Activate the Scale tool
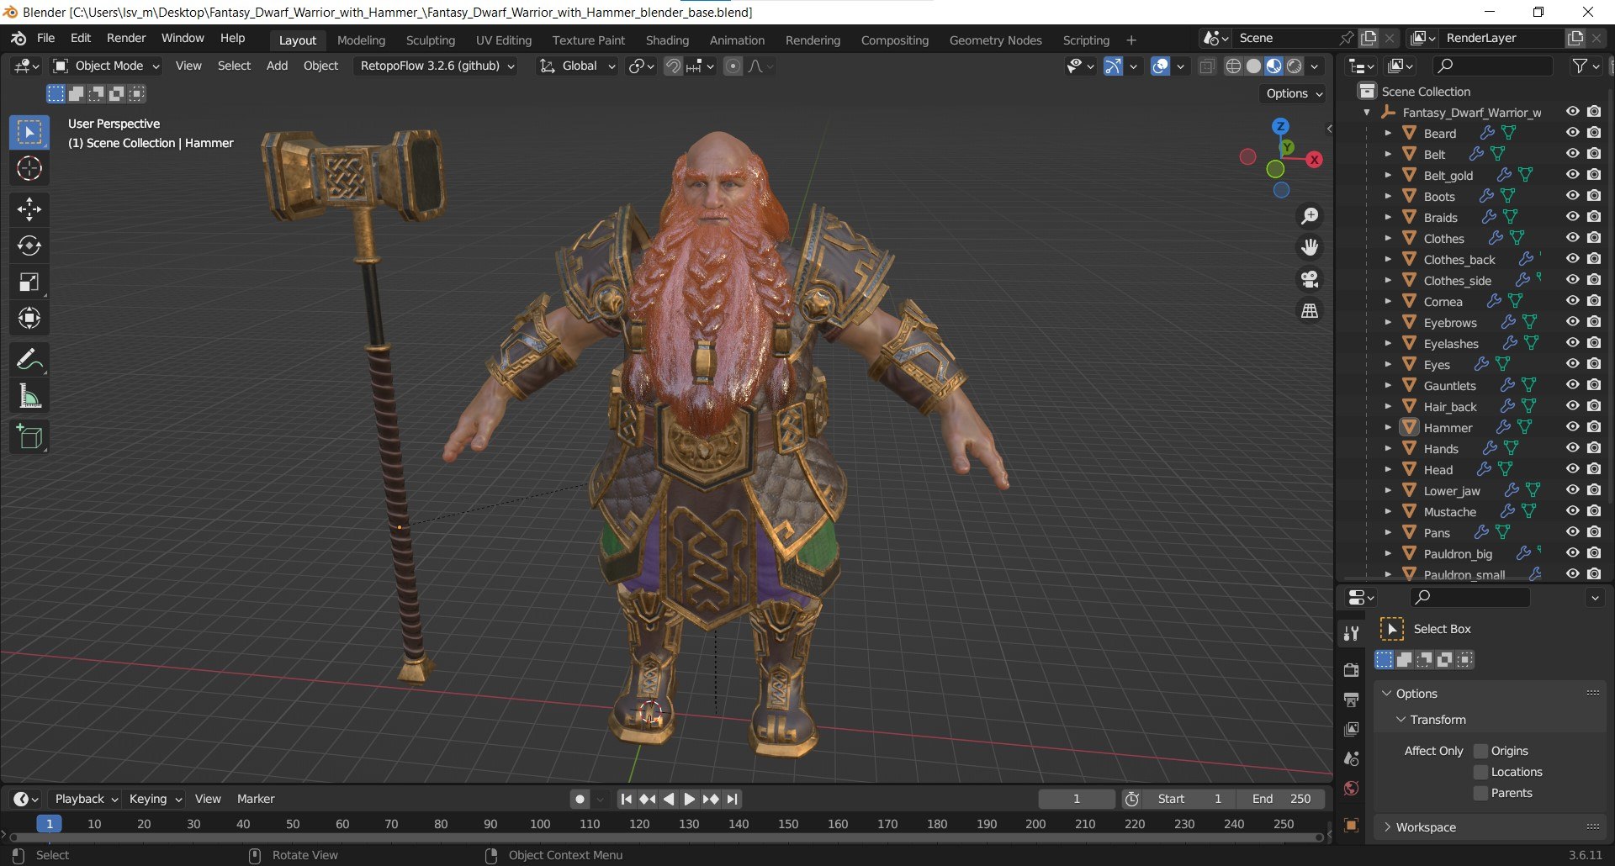 pos(29,283)
